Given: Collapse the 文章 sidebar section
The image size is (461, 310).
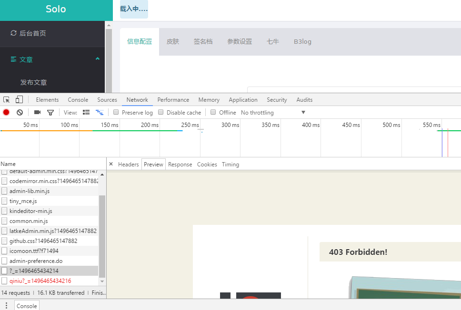Looking at the screenshot, I should (97, 59).
